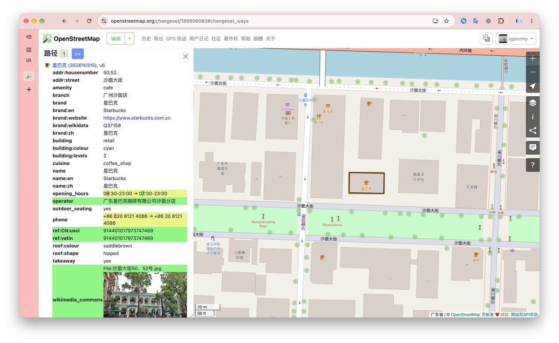Click the grid icon in the pink sidebar
Viewport: 559px width, 343px height.
click(29, 50)
